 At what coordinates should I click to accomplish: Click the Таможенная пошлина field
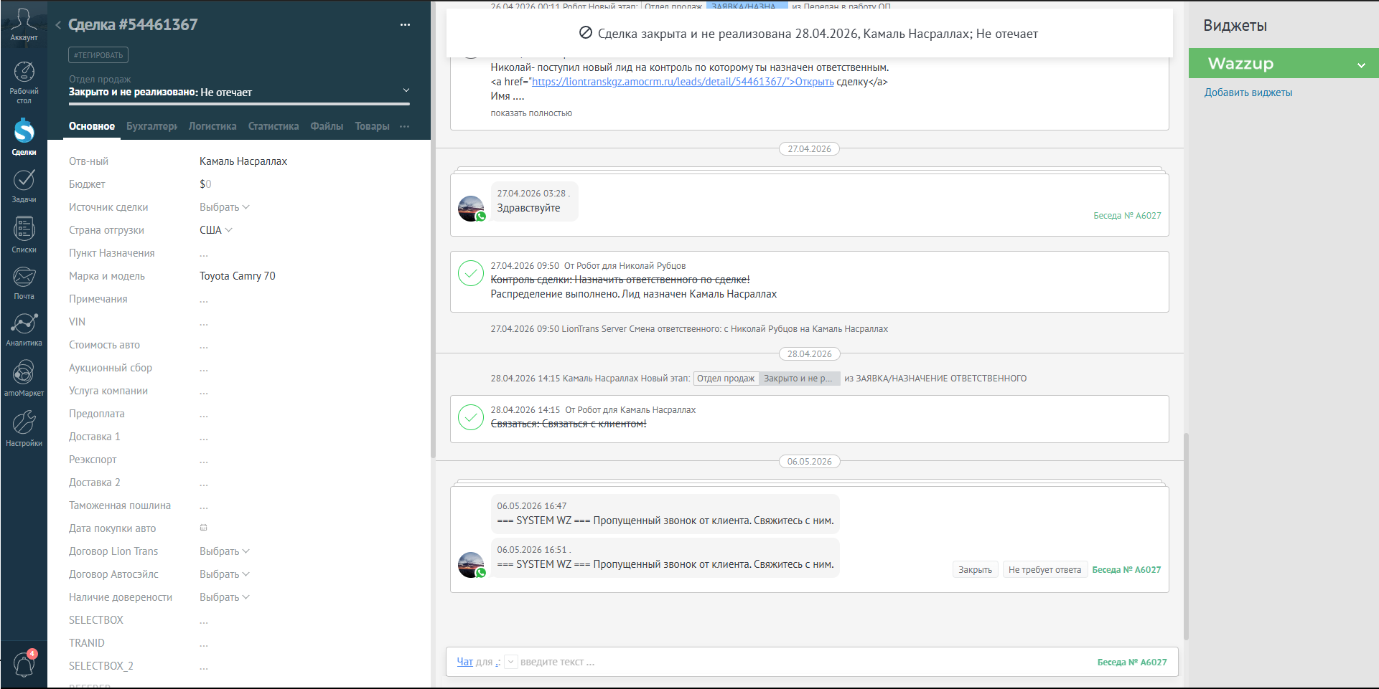tap(204, 505)
